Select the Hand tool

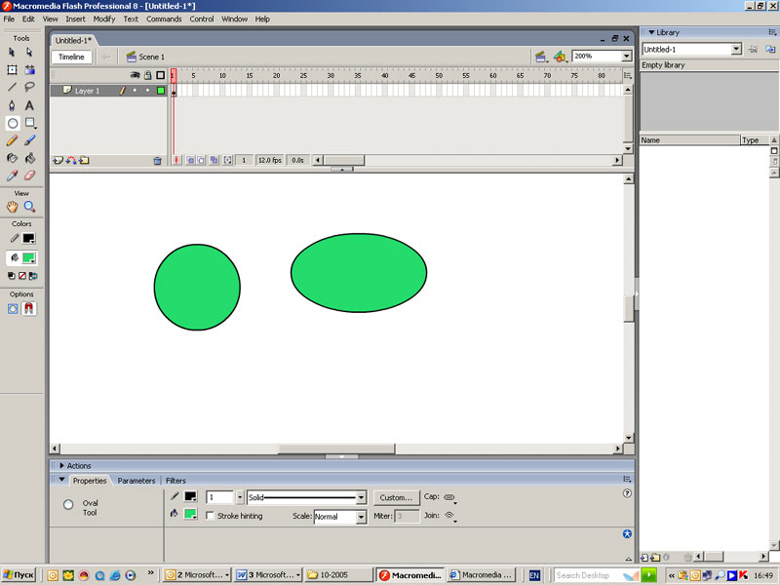[12, 207]
